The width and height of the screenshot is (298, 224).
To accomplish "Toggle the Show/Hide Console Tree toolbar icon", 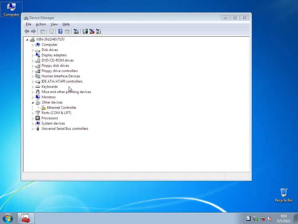I will coord(42,31).
